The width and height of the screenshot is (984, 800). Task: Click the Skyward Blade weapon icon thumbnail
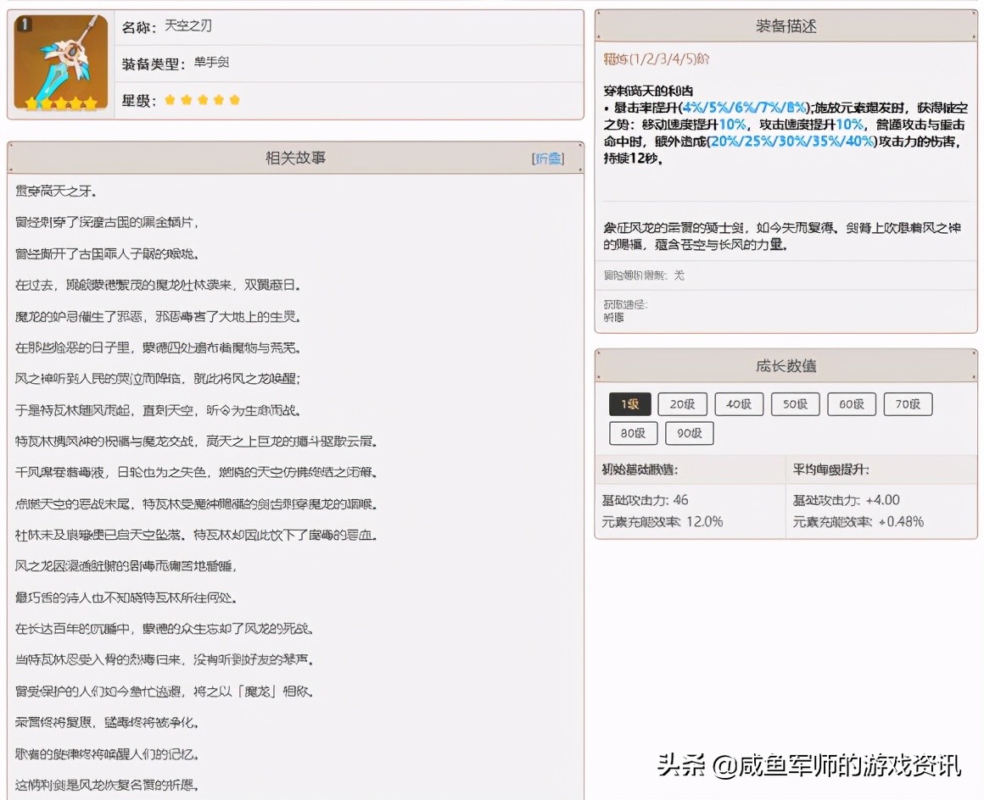pos(59,62)
